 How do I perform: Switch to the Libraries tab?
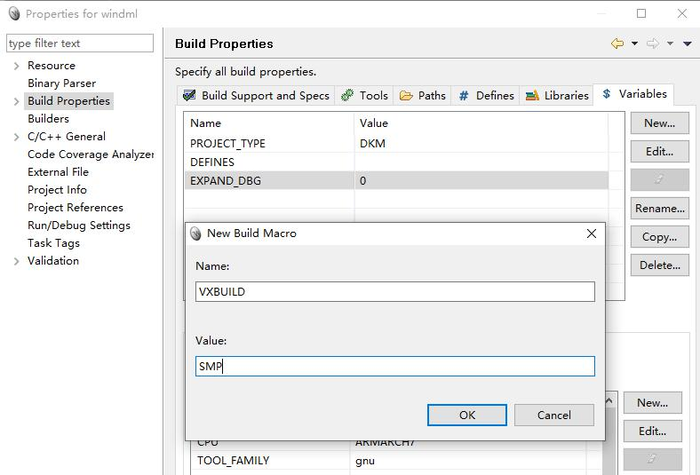tap(557, 96)
